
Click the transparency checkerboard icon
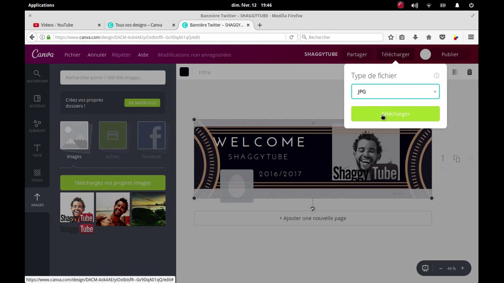point(455,72)
